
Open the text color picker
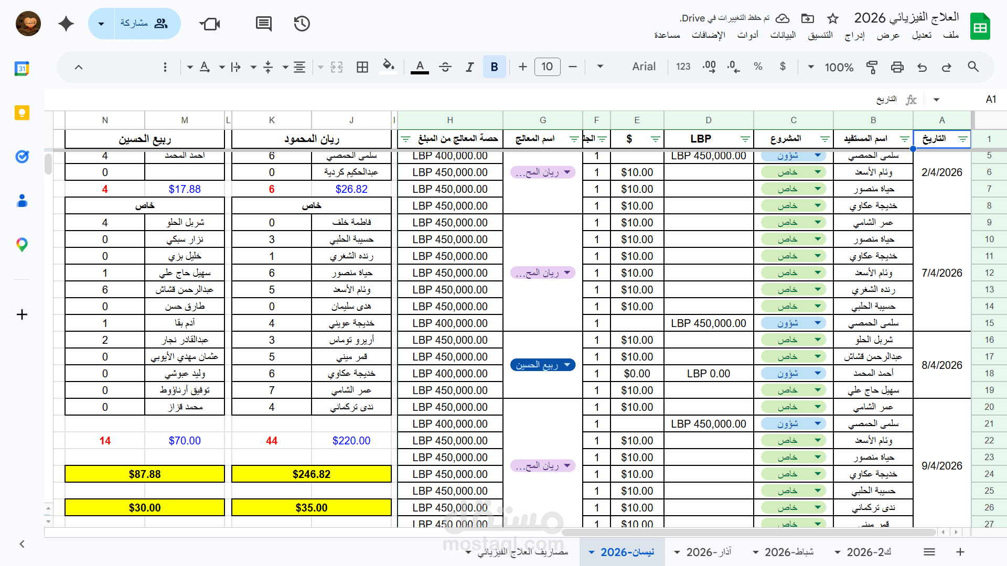(x=420, y=67)
